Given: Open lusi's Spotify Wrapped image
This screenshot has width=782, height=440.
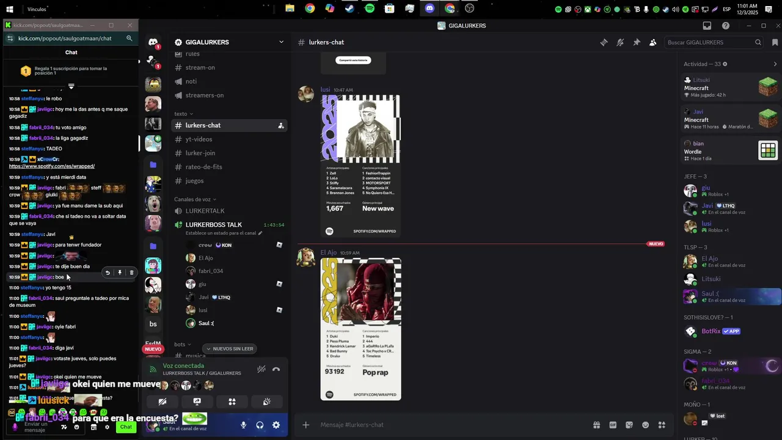Looking at the screenshot, I should pyautogui.click(x=360, y=166).
